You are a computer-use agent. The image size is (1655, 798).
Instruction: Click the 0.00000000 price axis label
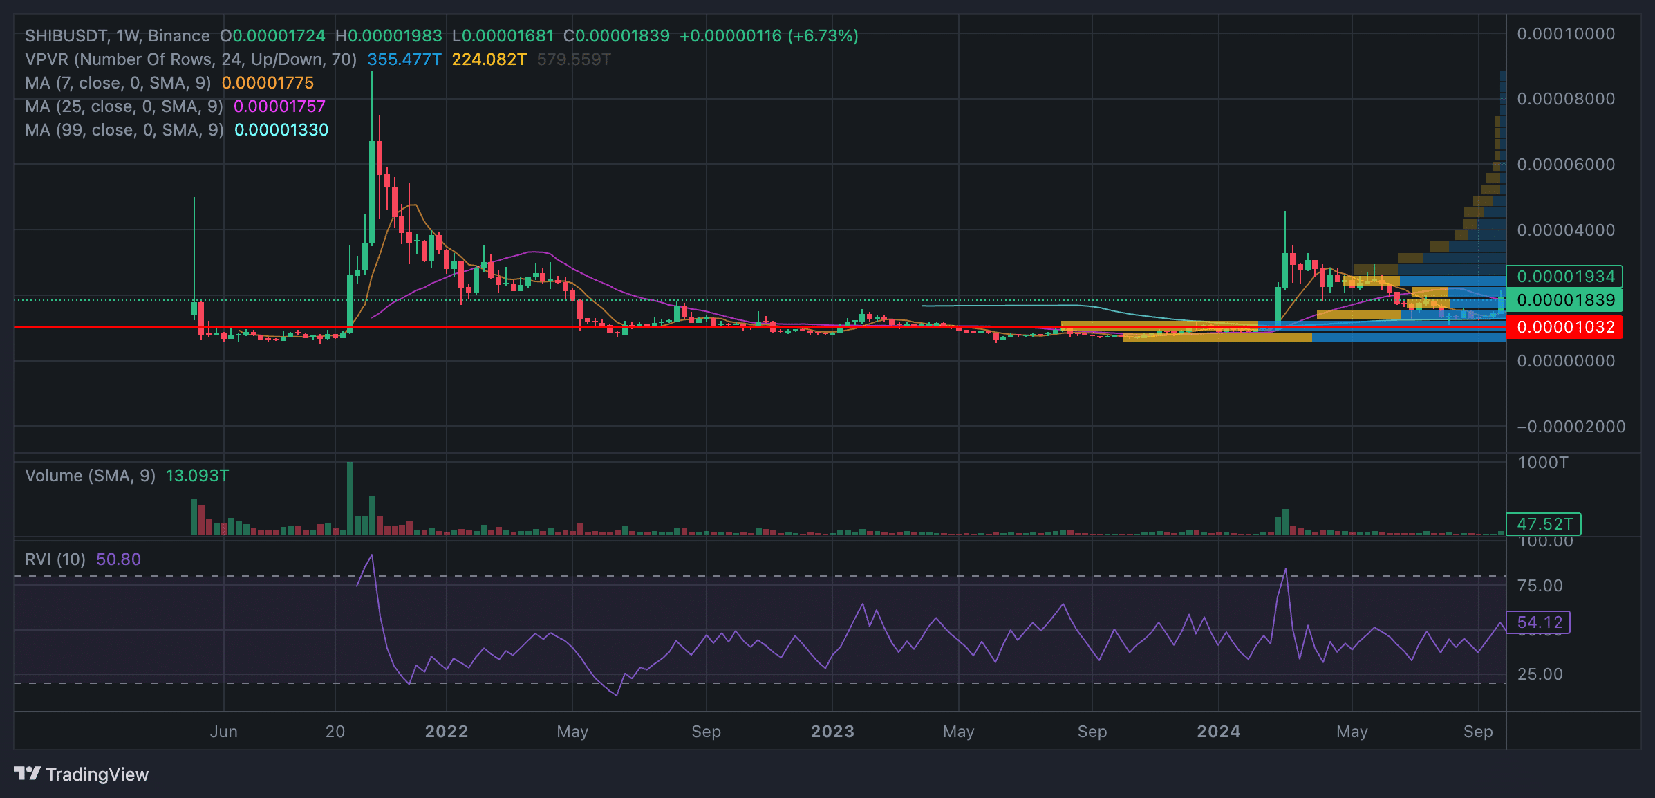coord(1566,361)
